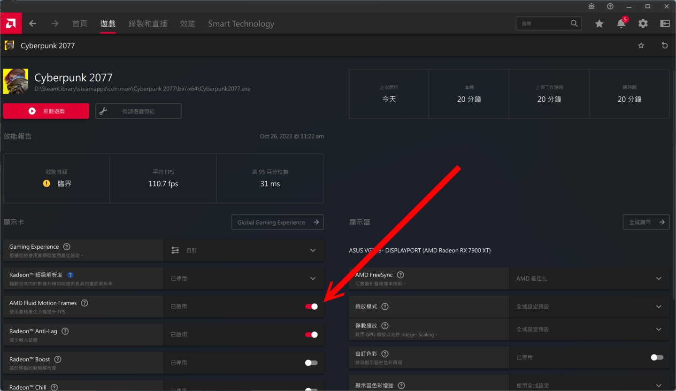Image resolution: width=676 pixels, height=391 pixels.
Task: Click the 第 95 百分位數 31 ms card
Action: click(x=270, y=178)
